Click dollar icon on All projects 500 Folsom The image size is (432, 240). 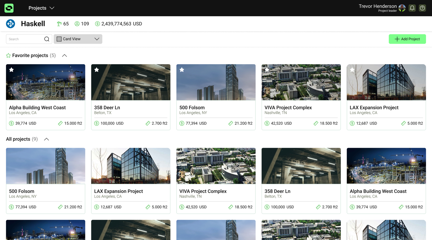pos(11,207)
